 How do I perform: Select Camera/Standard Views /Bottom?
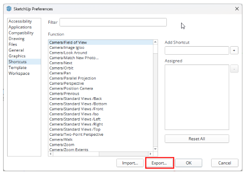point(101,104)
